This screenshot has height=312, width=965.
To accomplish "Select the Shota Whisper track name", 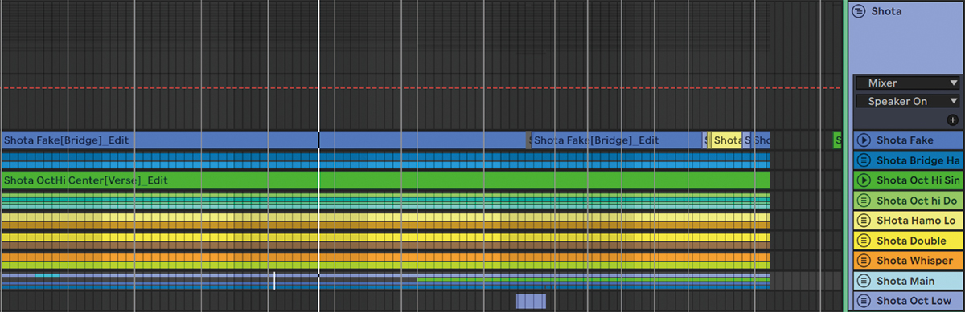I will click(x=914, y=261).
